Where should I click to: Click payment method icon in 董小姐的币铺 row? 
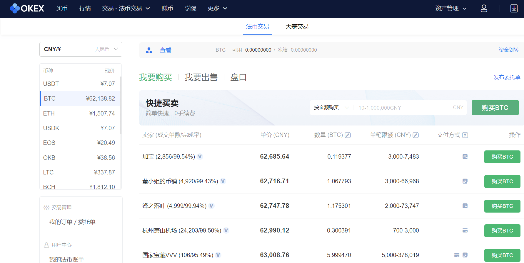tap(465, 181)
